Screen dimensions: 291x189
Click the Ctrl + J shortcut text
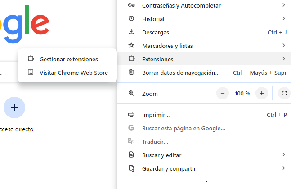coord(277,32)
